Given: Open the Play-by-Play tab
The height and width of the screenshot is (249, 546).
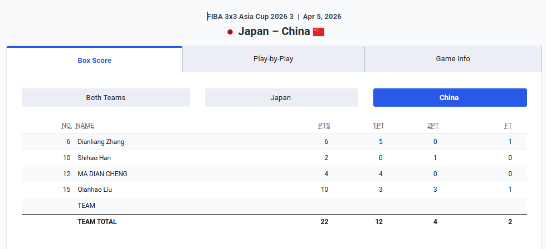Looking at the screenshot, I should tap(273, 59).
